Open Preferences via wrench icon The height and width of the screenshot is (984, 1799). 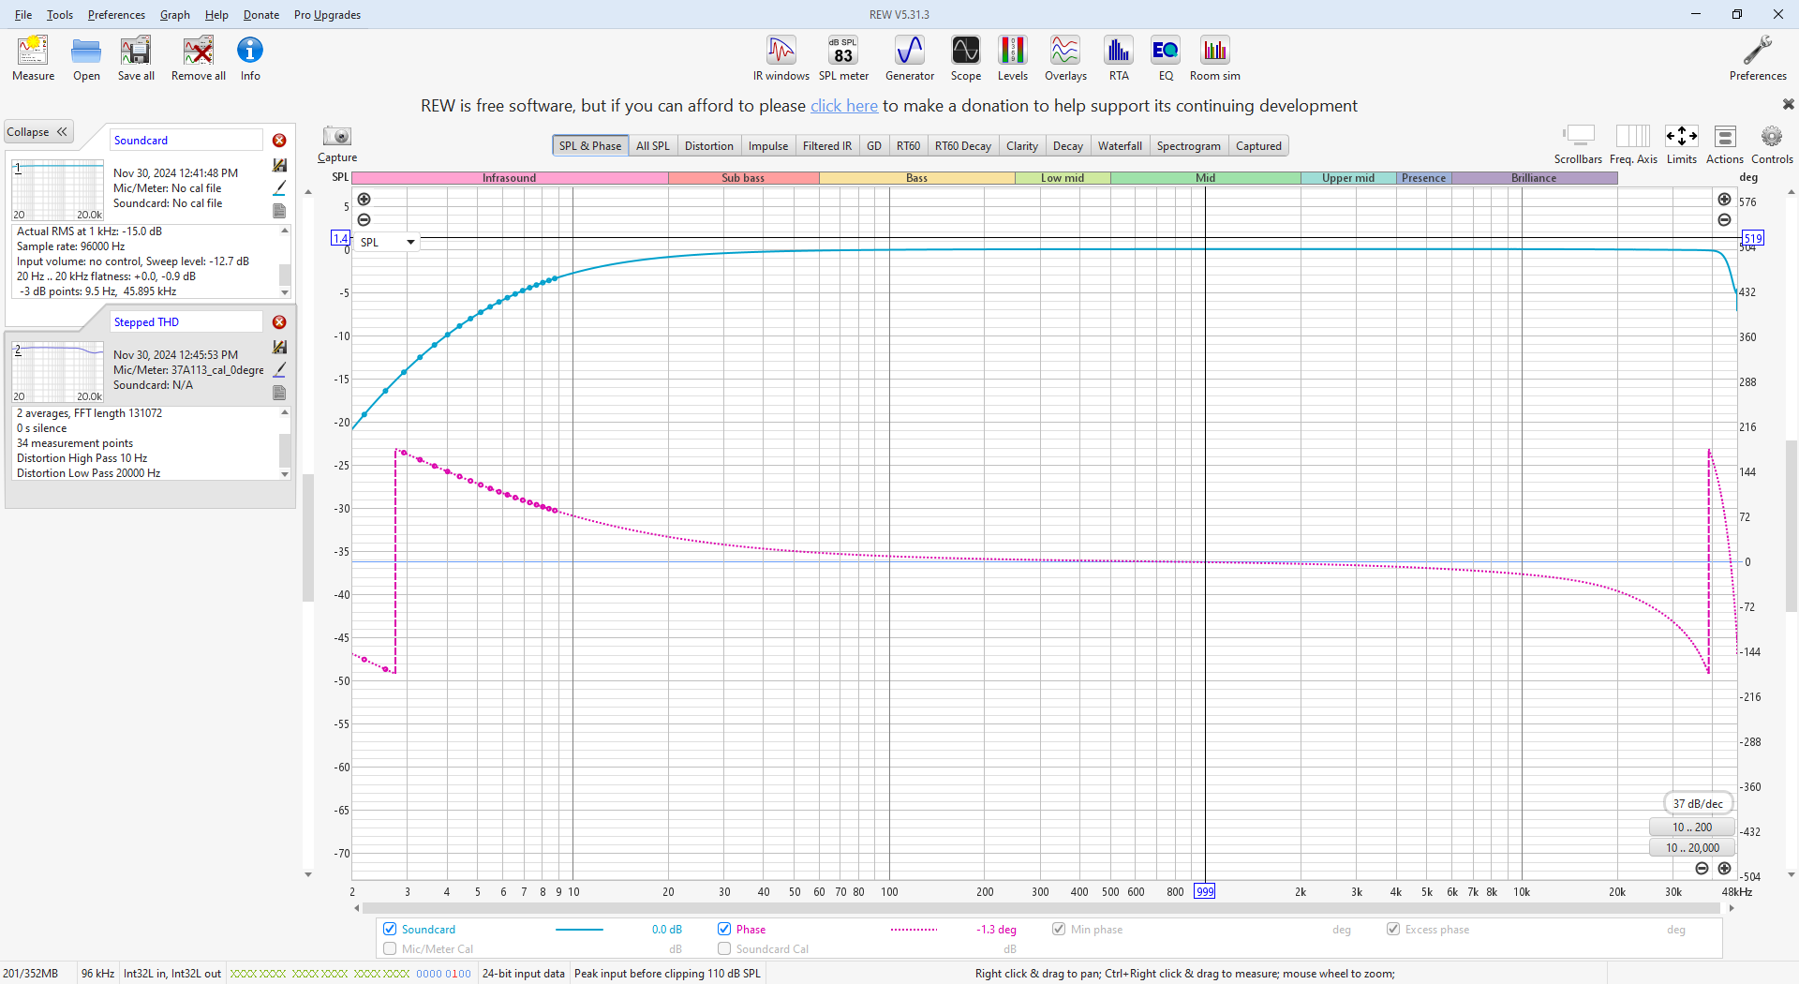coord(1758,58)
